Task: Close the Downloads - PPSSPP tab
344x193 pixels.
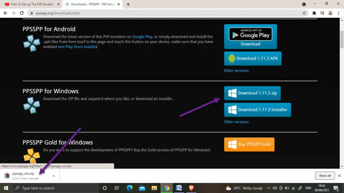Action: click(119, 4)
